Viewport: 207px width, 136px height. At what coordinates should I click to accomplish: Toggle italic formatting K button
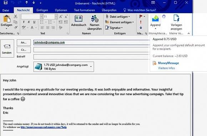[x=29, y=22]
